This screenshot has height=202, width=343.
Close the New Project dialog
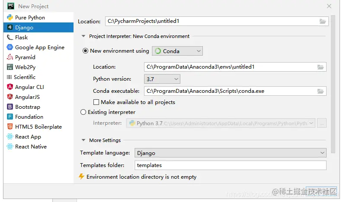pos(329,6)
